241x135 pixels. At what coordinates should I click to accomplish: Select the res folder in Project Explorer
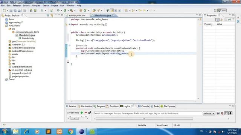click(14, 64)
